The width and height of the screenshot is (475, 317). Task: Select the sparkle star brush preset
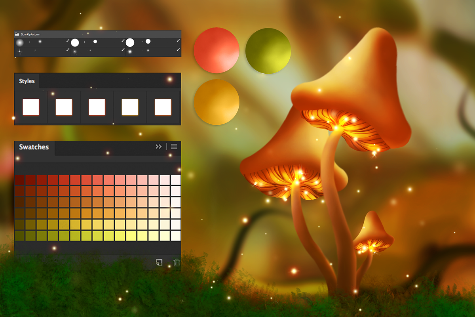[19, 52]
